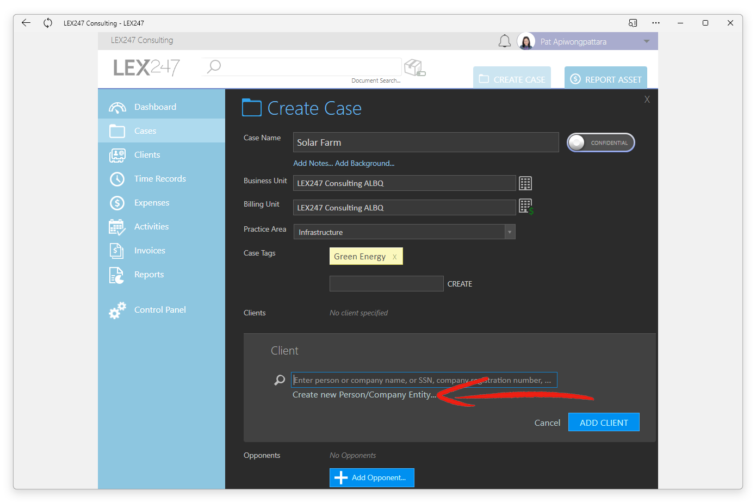
Task: Click the CREATE CASE button
Action: tap(512, 78)
